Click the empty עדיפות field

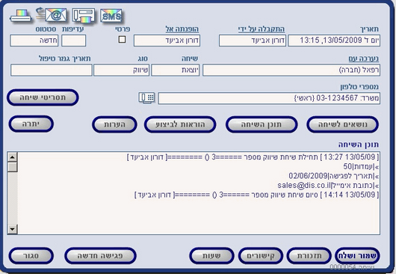pyautogui.click(x=74, y=40)
